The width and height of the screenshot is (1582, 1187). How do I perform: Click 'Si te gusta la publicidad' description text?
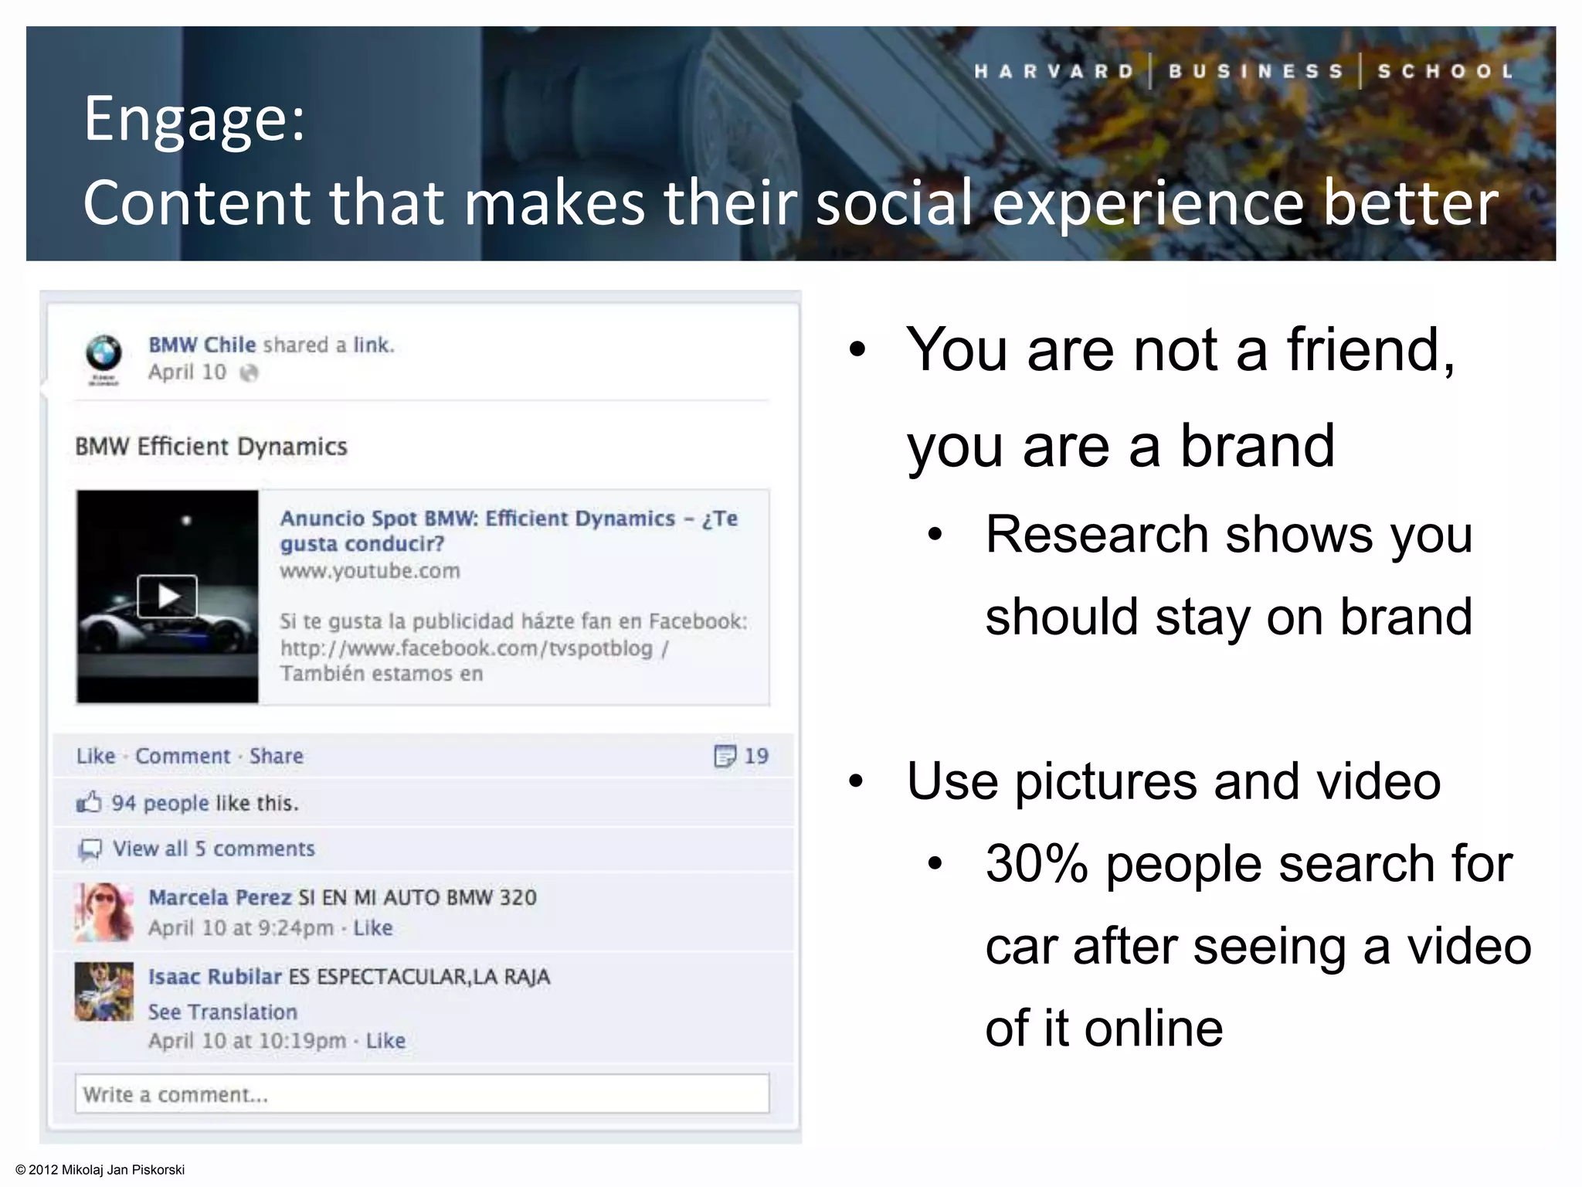(x=514, y=648)
